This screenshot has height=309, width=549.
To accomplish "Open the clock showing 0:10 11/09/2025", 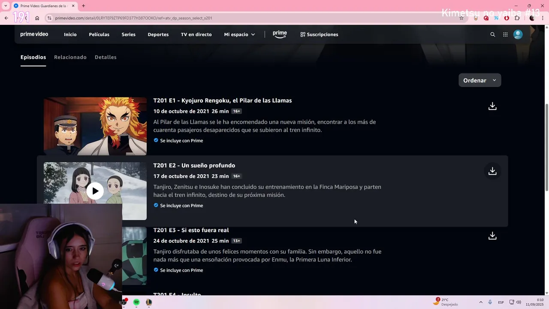I will pyautogui.click(x=535, y=302).
